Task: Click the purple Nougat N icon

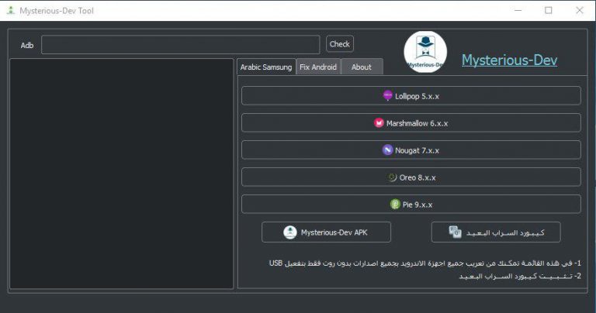Action: [387, 150]
